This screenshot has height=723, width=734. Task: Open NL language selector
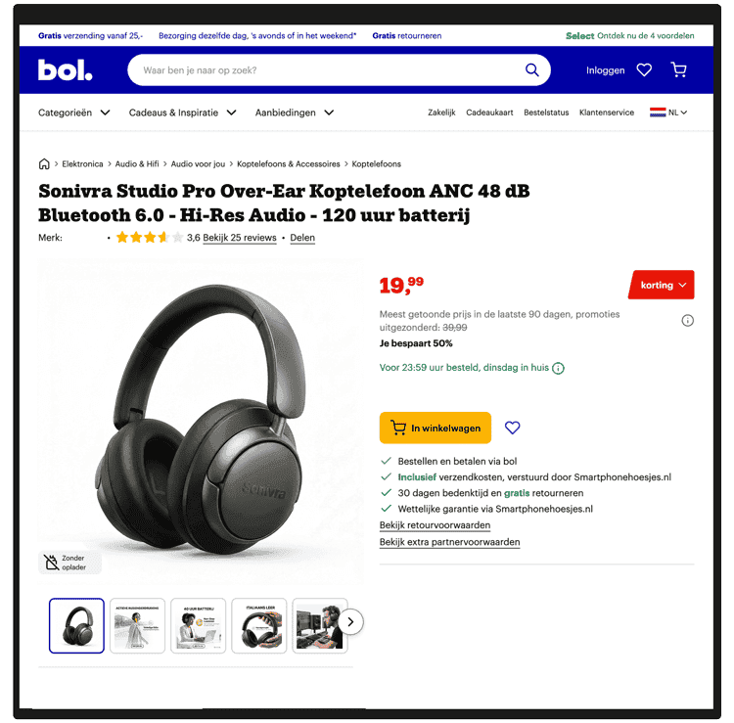(668, 113)
